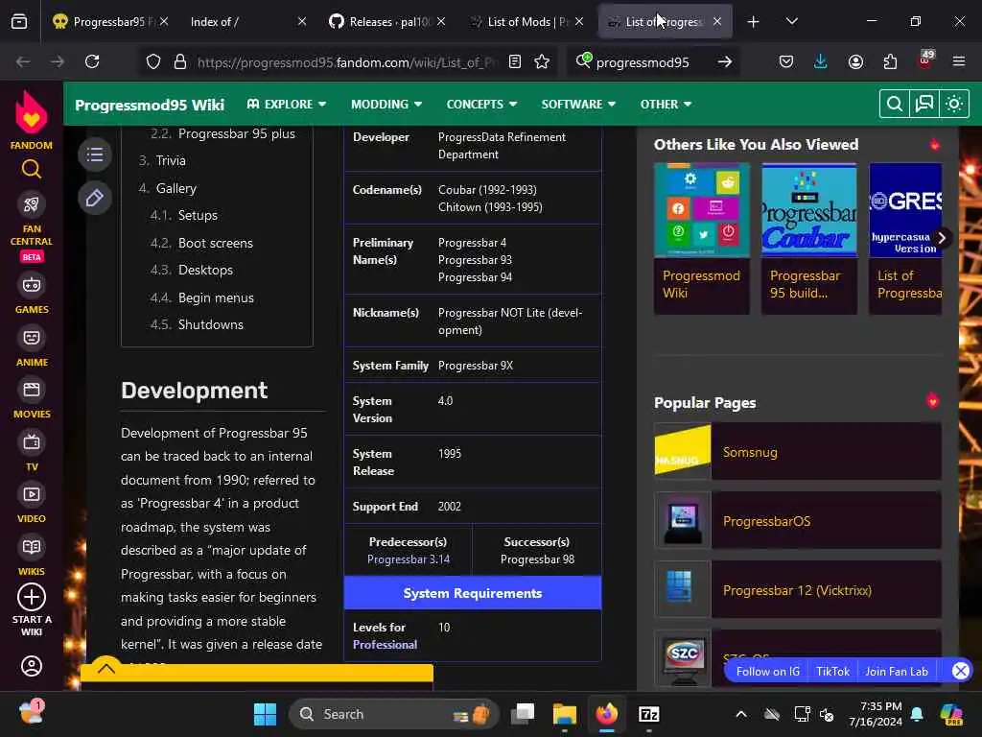Open the Firefox account icon

(855, 61)
